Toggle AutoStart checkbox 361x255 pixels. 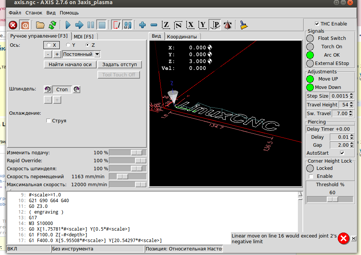(342, 153)
